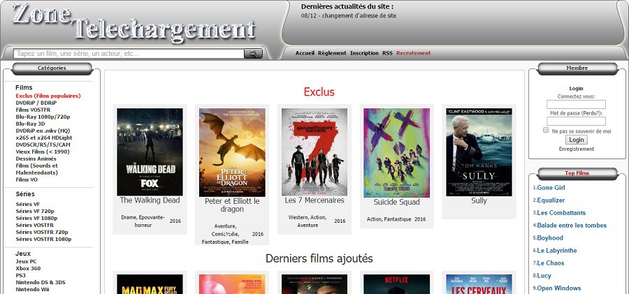Image resolution: width=629 pixels, height=294 pixels.
Task: Open the Accueil menu item
Action: click(305, 53)
